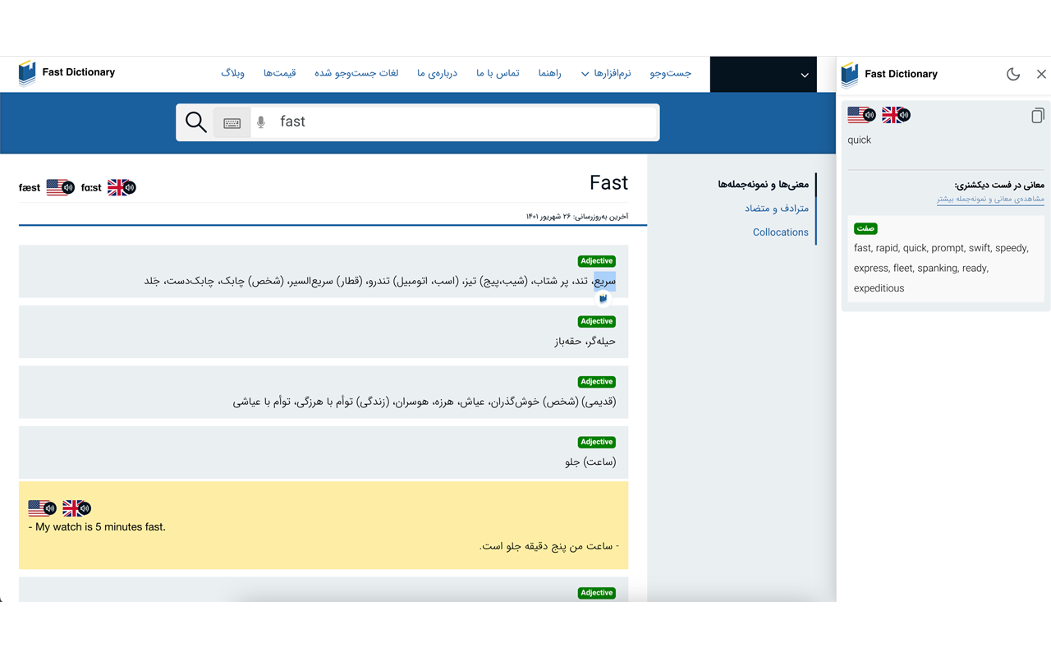Click the search magnifier icon

coord(195,122)
